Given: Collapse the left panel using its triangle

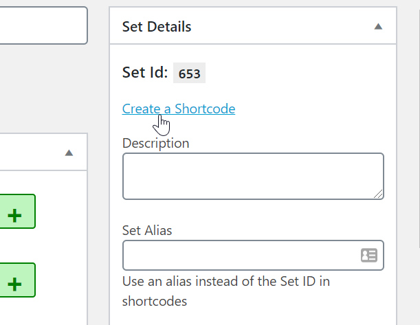Looking at the screenshot, I should point(69,153).
